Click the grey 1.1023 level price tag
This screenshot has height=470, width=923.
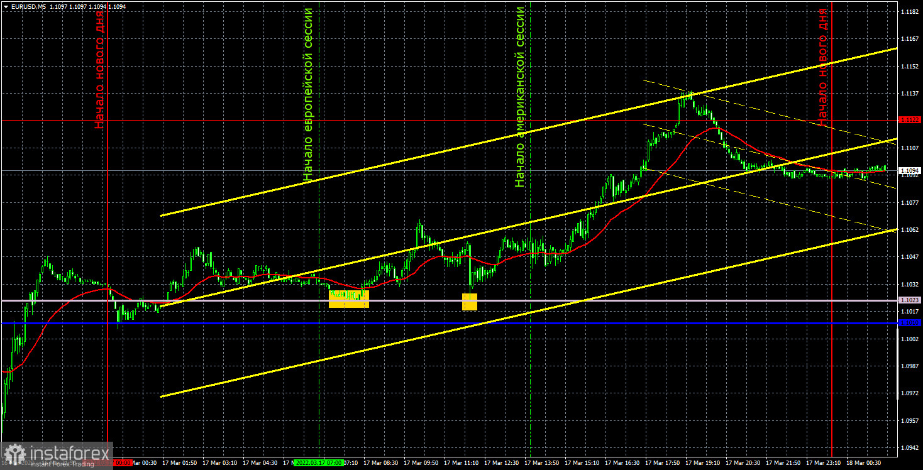[x=910, y=300]
